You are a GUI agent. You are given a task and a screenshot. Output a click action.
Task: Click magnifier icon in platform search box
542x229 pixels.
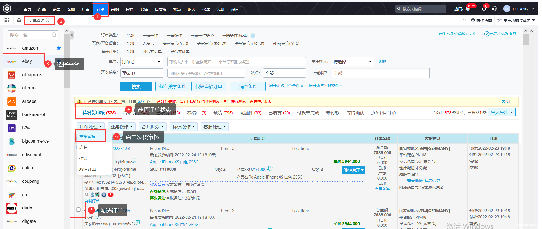[x=54, y=35]
